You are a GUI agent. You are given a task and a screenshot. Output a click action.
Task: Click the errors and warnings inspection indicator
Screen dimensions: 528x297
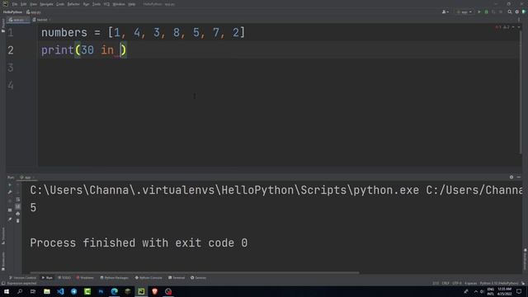click(x=502, y=27)
